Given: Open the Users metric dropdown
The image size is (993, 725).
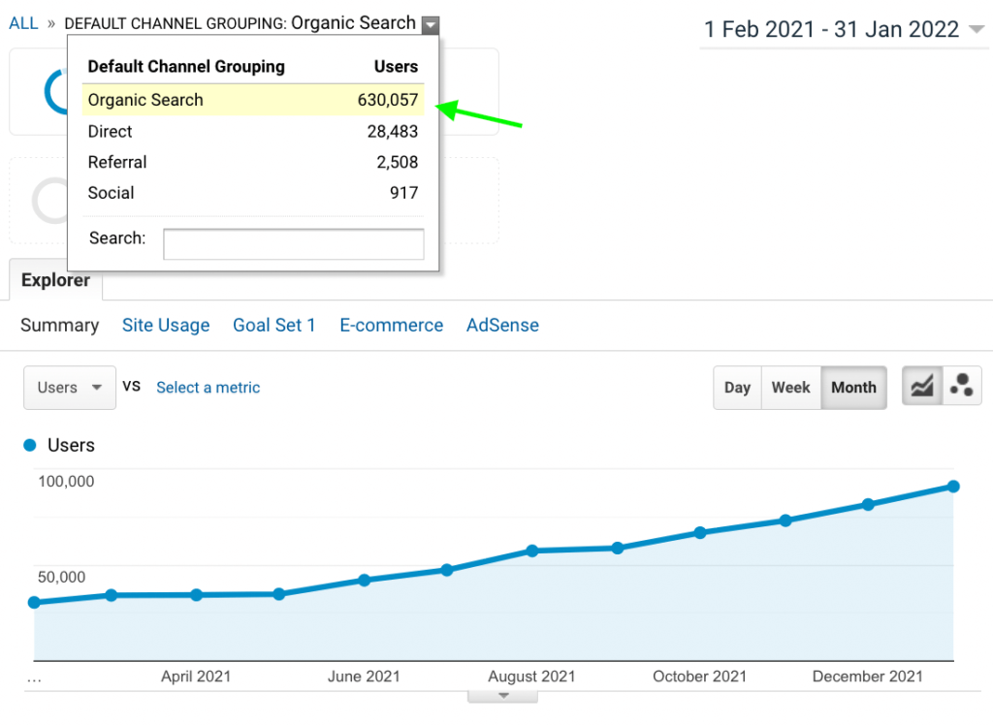Looking at the screenshot, I should tap(70, 388).
